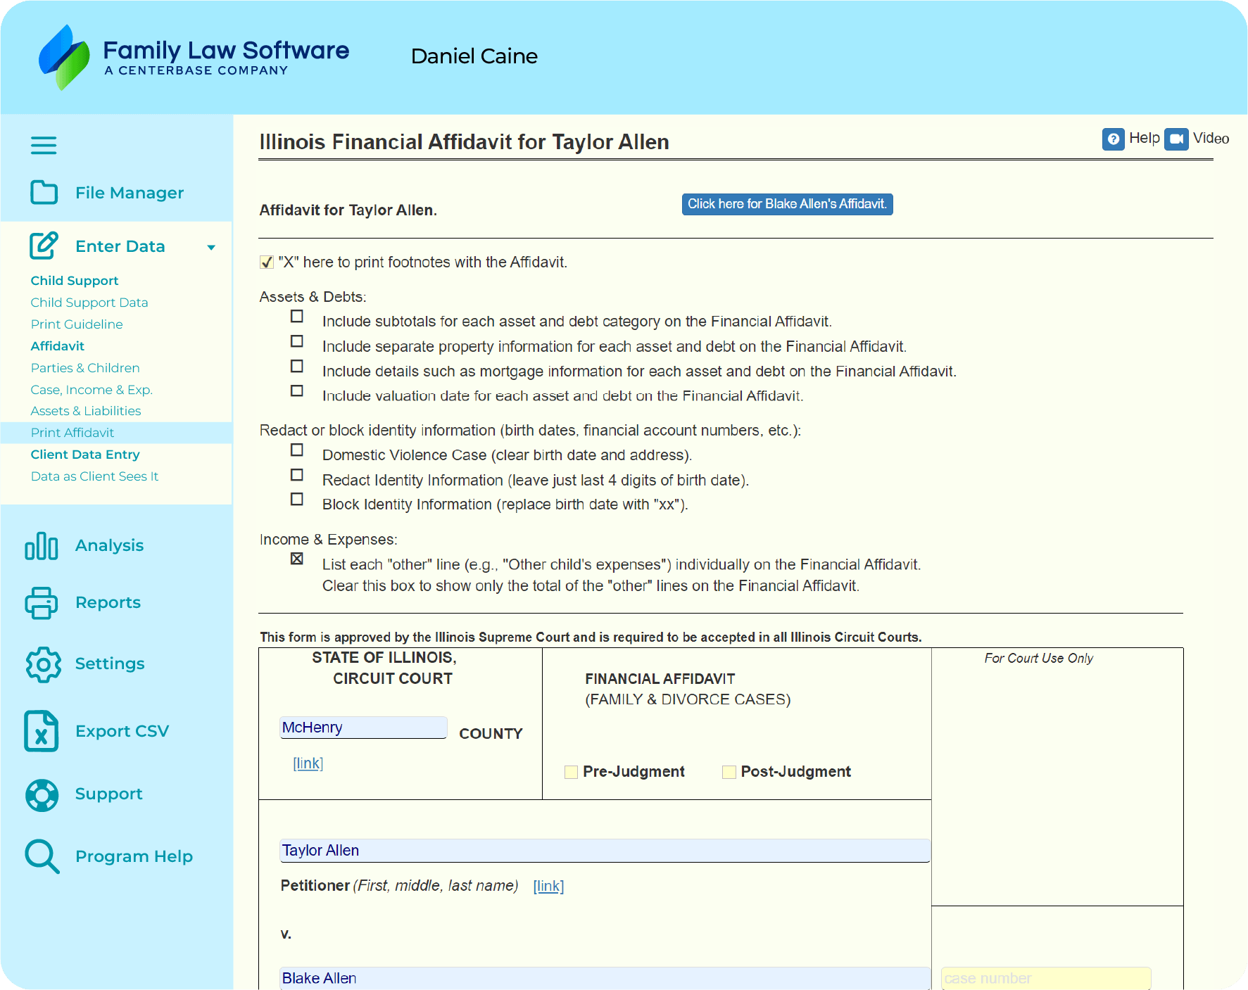Enable Domestic Violence Case checkbox
This screenshot has height=990, width=1248.
297,450
